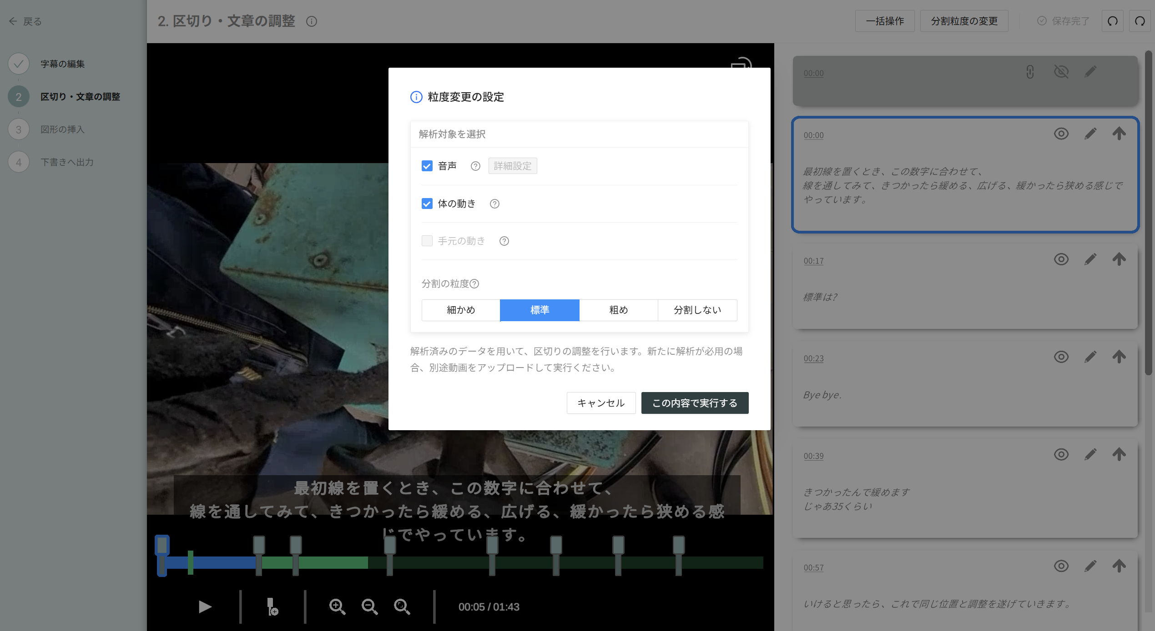1155x631 pixels.
Task: Uncheck the 体の動き checkbox
Action: (427, 204)
